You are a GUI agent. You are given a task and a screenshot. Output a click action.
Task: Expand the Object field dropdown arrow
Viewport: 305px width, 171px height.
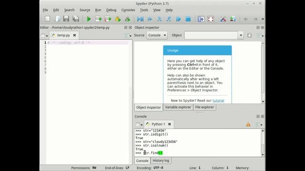pyautogui.click(x=241, y=35)
